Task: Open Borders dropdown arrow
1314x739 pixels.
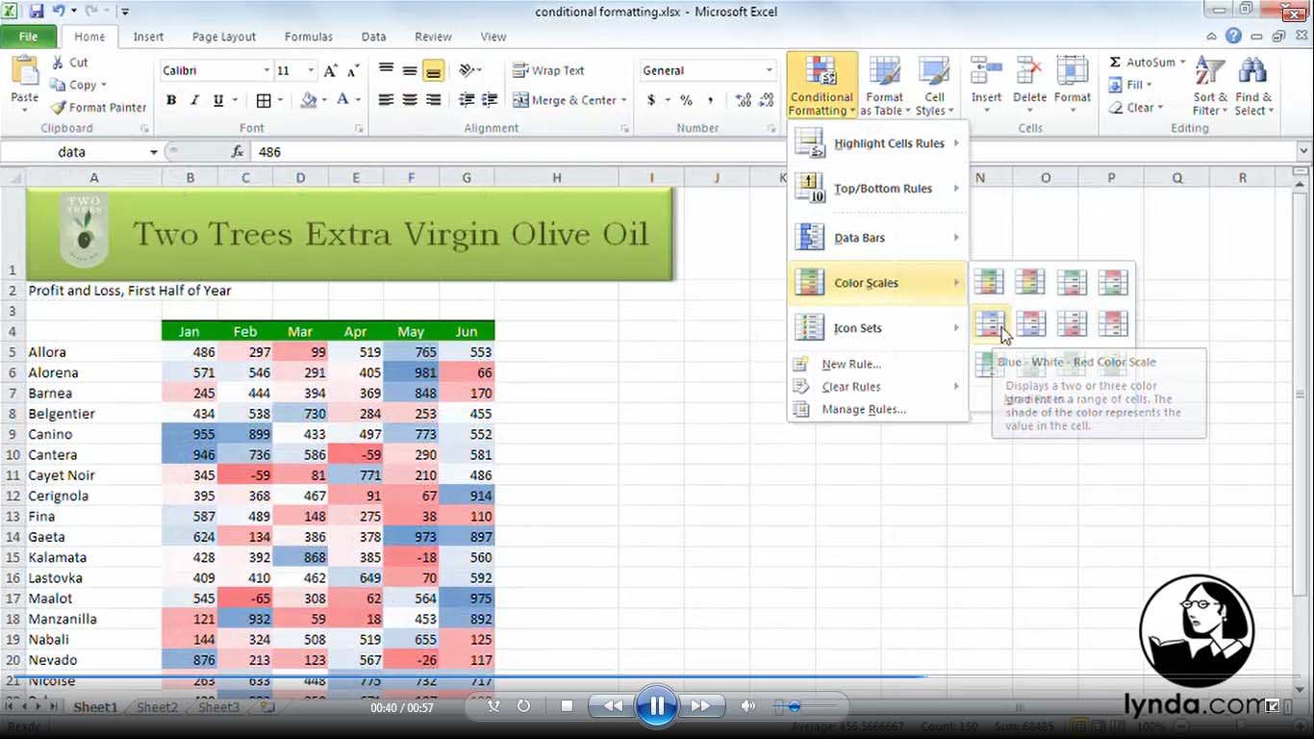Action: (x=280, y=100)
